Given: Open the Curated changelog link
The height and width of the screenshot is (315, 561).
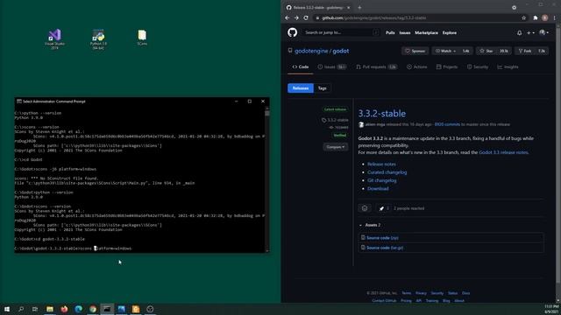Looking at the screenshot, I should click(387, 172).
